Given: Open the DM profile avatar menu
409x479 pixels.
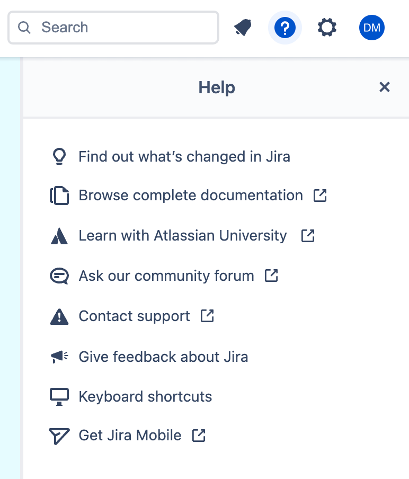Looking at the screenshot, I should (371, 28).
